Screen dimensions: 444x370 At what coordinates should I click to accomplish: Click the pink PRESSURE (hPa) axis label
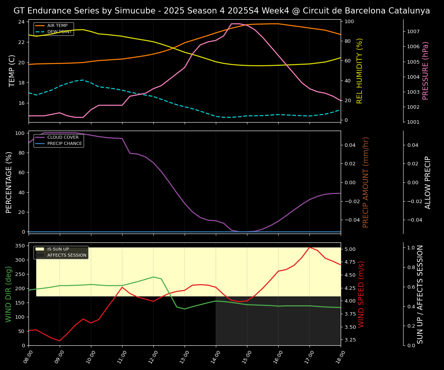click(x=425, y=71)
